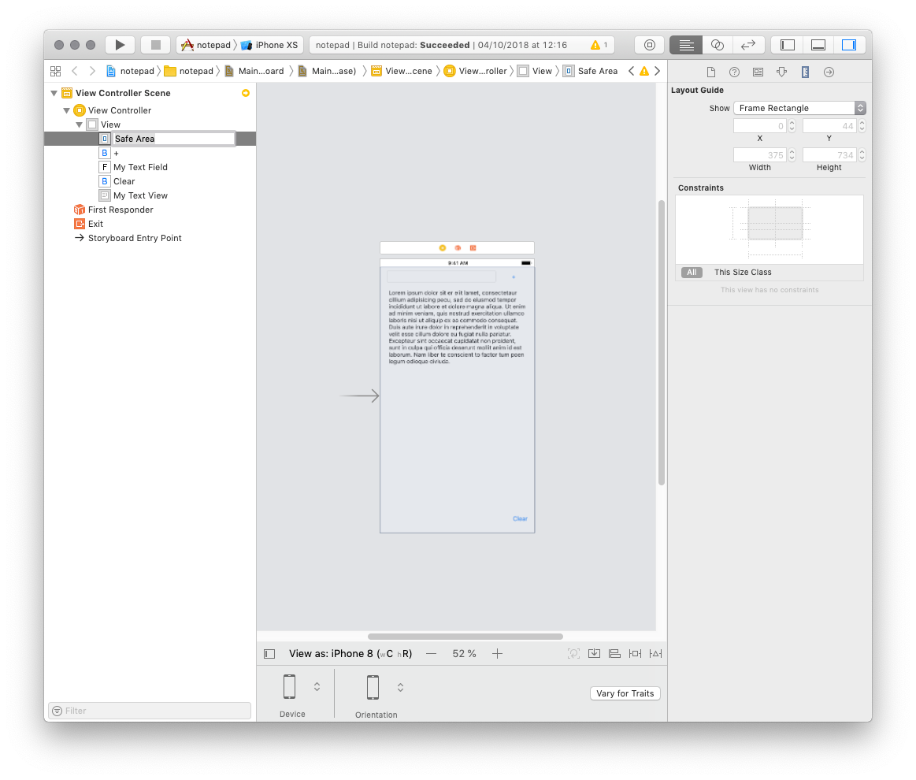Screen dimensions: 916x780
Task: Open the Show Frame Rectangle dropdown
Action: [x=799, y=108]
